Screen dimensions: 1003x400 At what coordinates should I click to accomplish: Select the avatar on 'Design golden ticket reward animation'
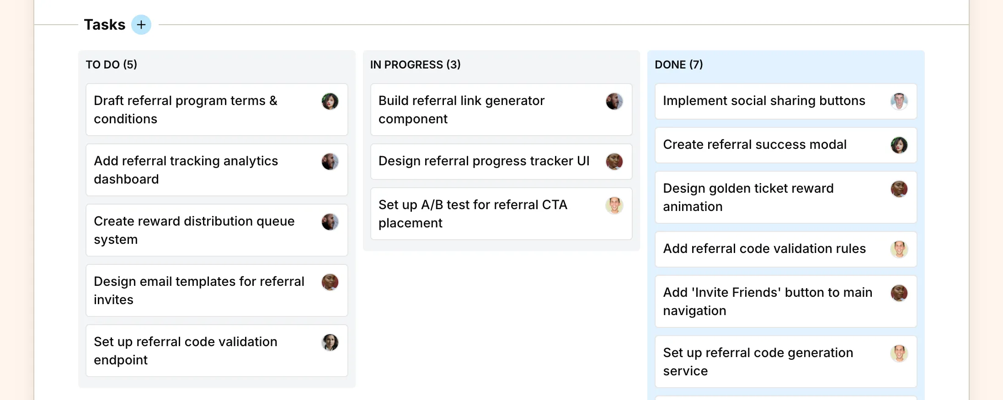pos(900,189)
